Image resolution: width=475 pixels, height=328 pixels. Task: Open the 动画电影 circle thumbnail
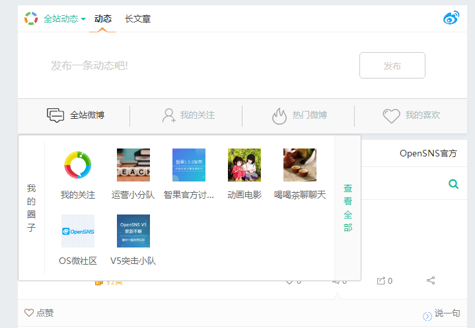tap(244, 165)
